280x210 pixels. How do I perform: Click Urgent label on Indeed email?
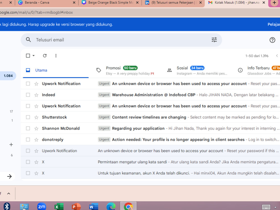104,95
